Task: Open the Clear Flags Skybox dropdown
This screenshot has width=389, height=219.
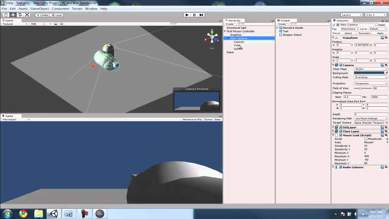Action: (x=371, y=69)
